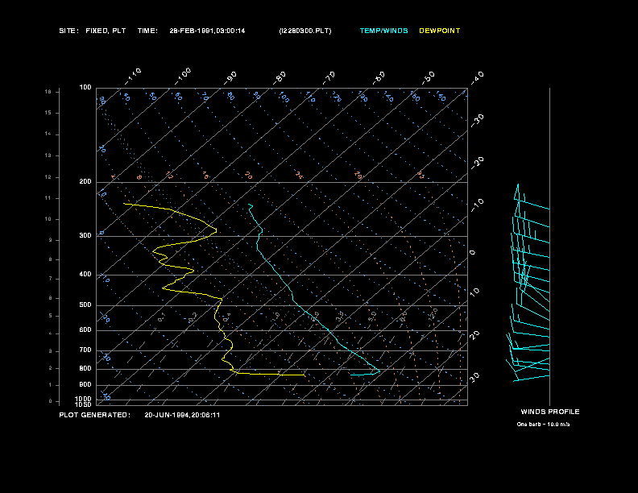Click the 700 pressure level label
Screen dimensions: 638x493
pos(85,350)
